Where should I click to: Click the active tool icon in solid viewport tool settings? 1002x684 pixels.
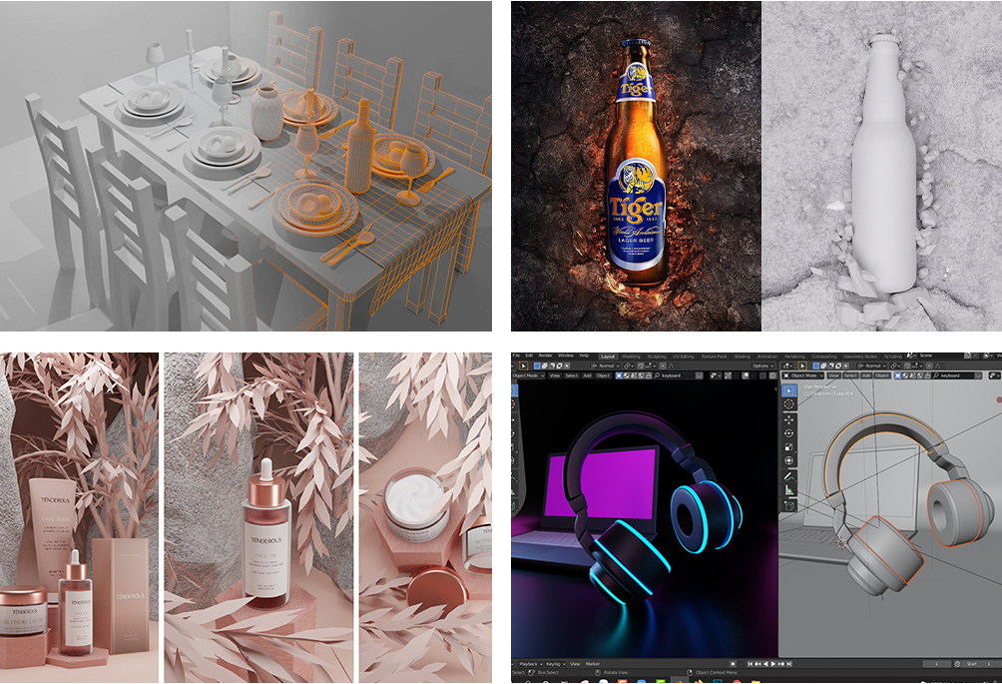click(x=802, y=365)
